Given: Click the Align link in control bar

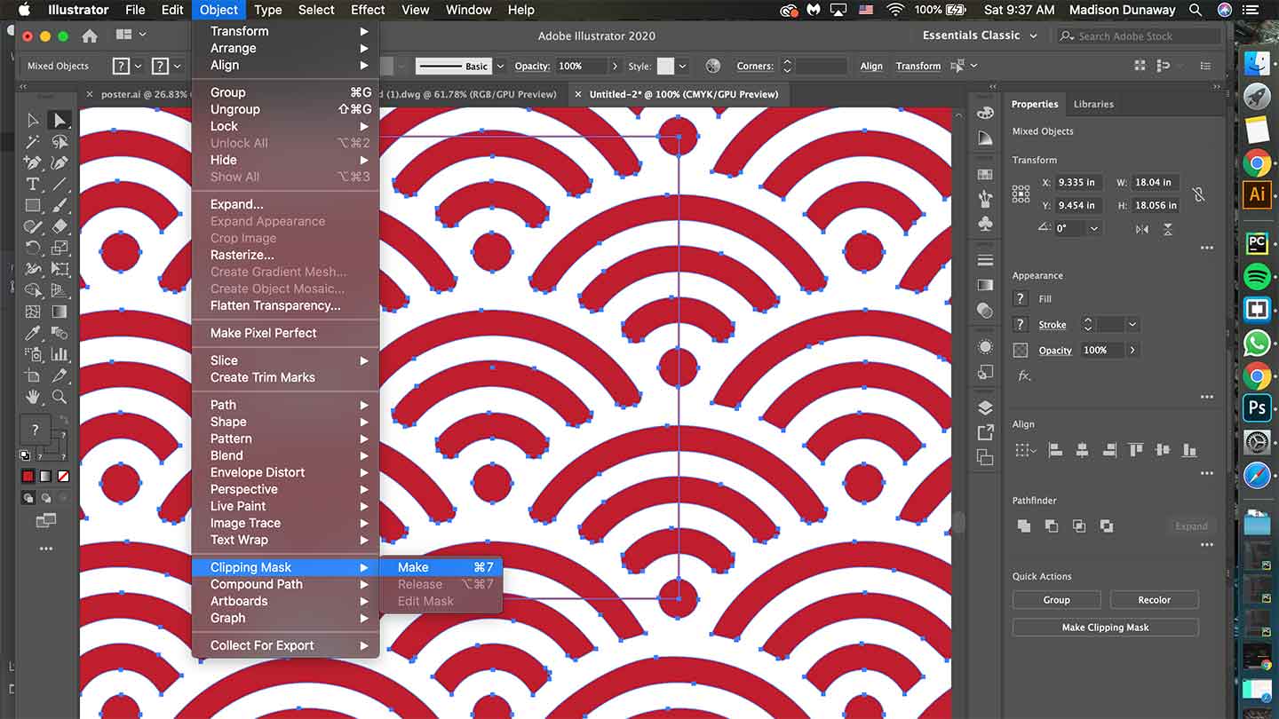Looking at the screenshot, I should (x=871, y=66).
